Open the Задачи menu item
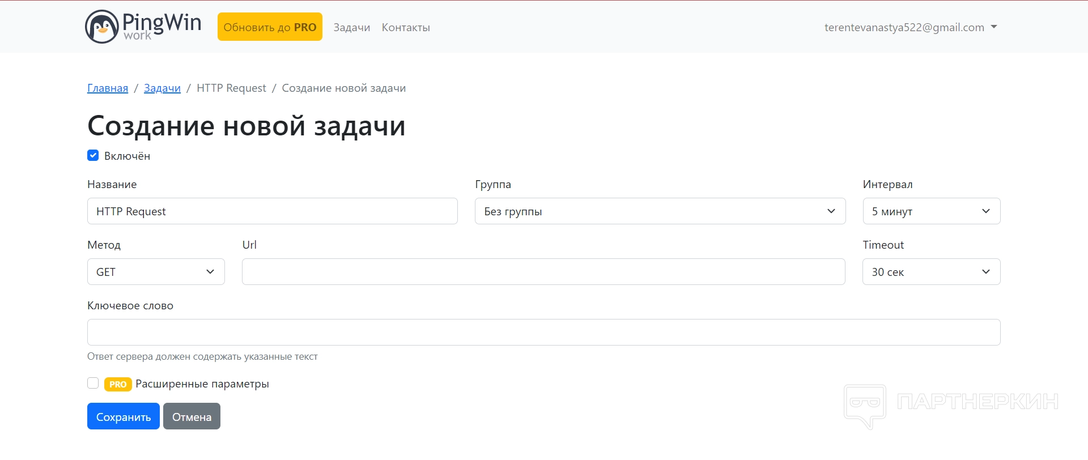Viewport: 1088px width, 460px height. 352,27
